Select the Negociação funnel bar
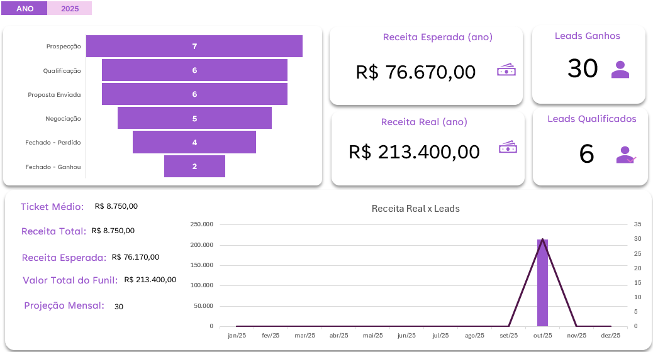The height and width of the screenshot is (352, 653). [x=194, y=118]
